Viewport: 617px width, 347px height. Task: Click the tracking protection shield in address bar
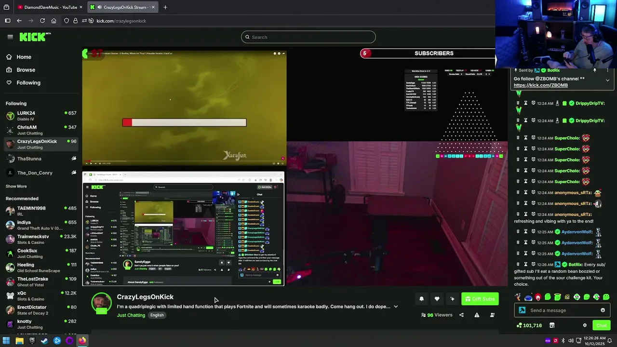point(67,21)
